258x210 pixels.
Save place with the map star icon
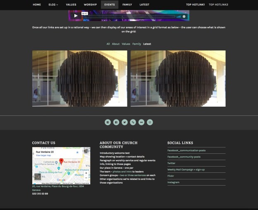click(77, 152)
